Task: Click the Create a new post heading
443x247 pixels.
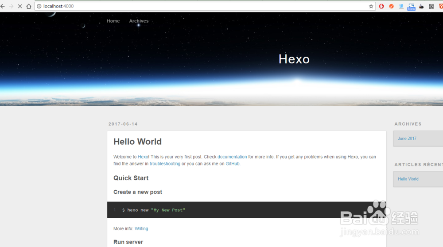Action: [x=138, y=192]
